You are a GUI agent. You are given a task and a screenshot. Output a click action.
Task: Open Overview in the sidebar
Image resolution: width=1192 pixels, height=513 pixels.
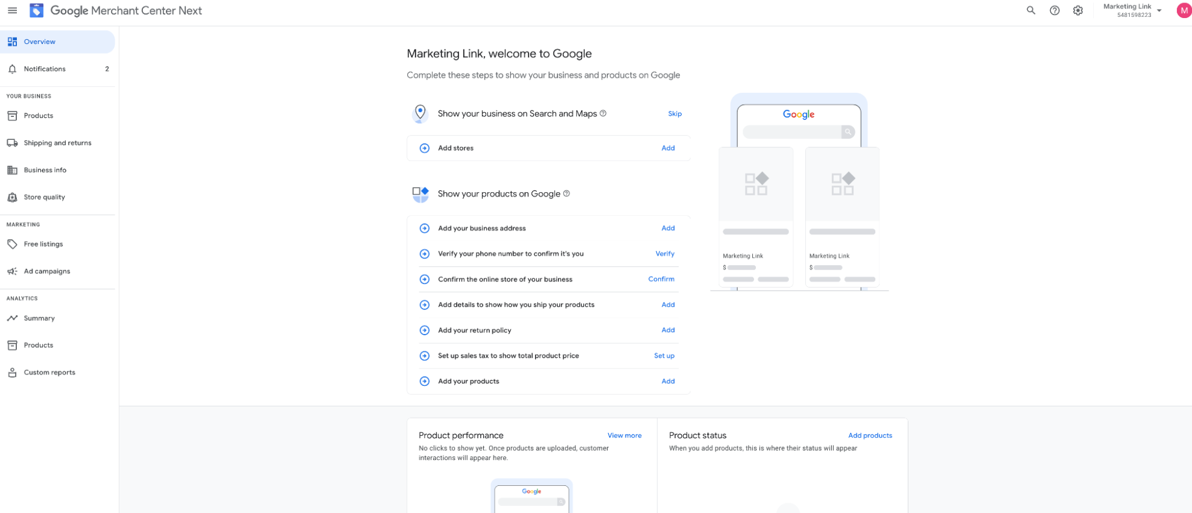coord(57,42)
